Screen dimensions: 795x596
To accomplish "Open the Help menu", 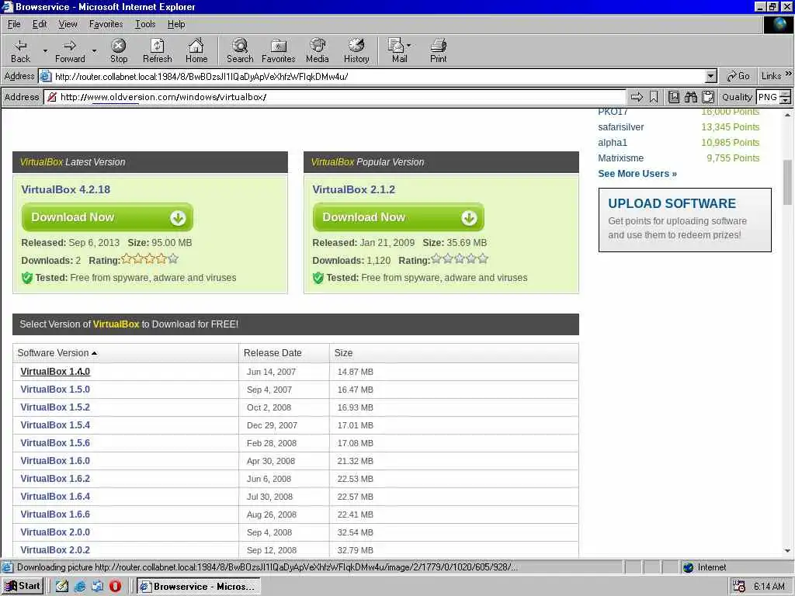I will (x=176, y=24).
